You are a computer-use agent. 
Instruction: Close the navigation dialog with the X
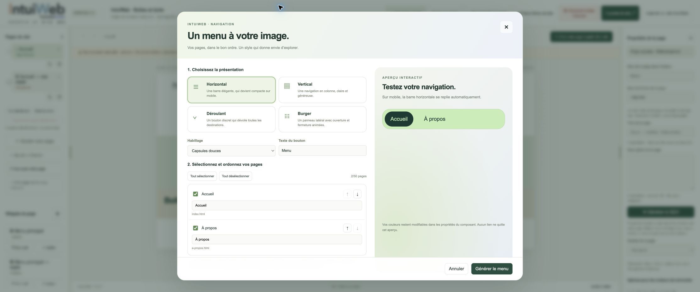506,27
